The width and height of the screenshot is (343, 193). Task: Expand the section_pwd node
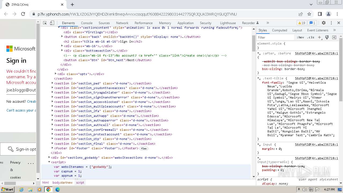pos(53,83)
